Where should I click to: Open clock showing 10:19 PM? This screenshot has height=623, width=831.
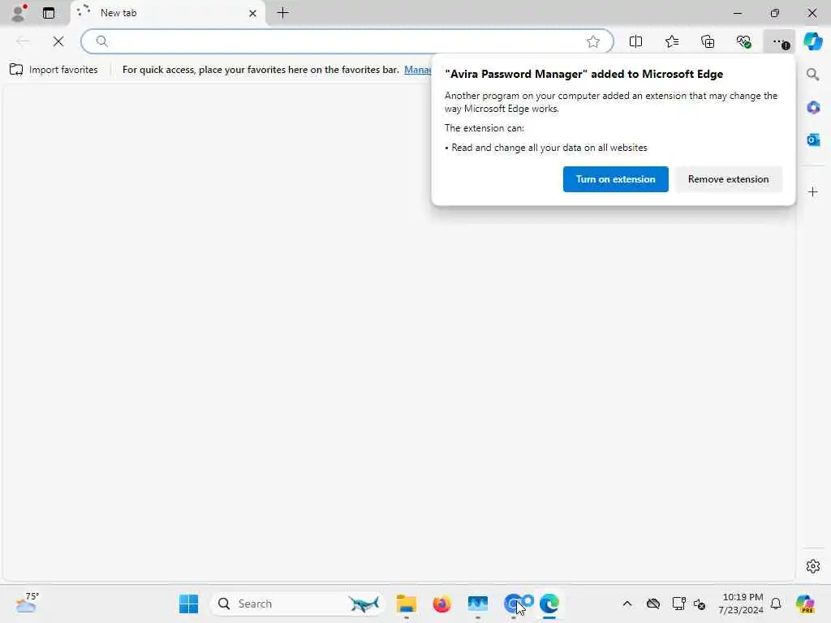[740, 604]
